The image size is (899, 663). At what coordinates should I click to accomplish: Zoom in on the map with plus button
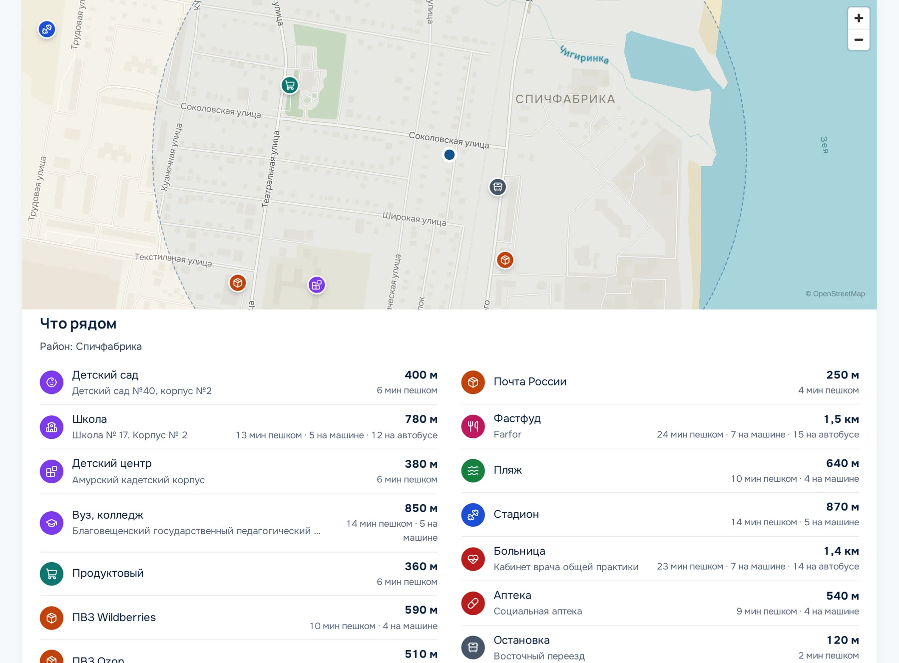(859, 18)
